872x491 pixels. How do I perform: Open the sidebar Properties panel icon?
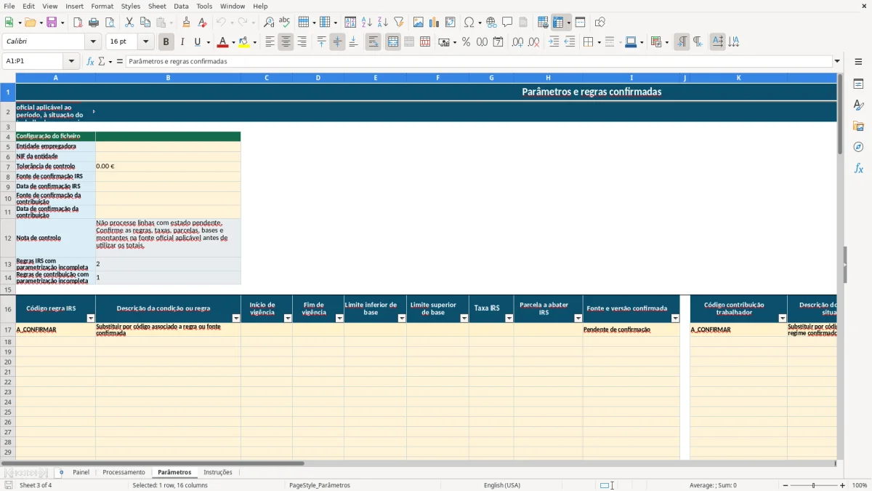(858, 84)
